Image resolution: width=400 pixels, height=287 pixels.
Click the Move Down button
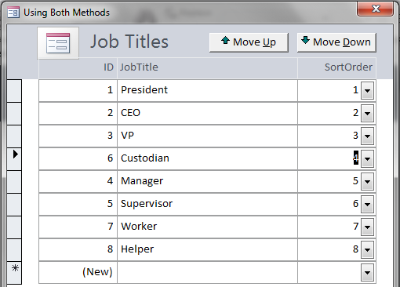(336, 42)
